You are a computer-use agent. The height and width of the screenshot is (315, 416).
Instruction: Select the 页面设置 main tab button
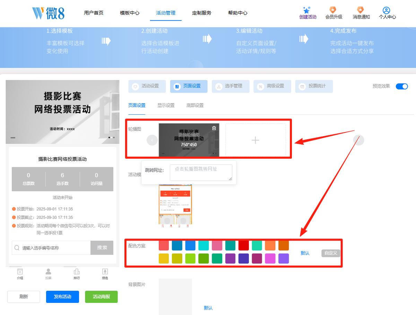(189, 86)
